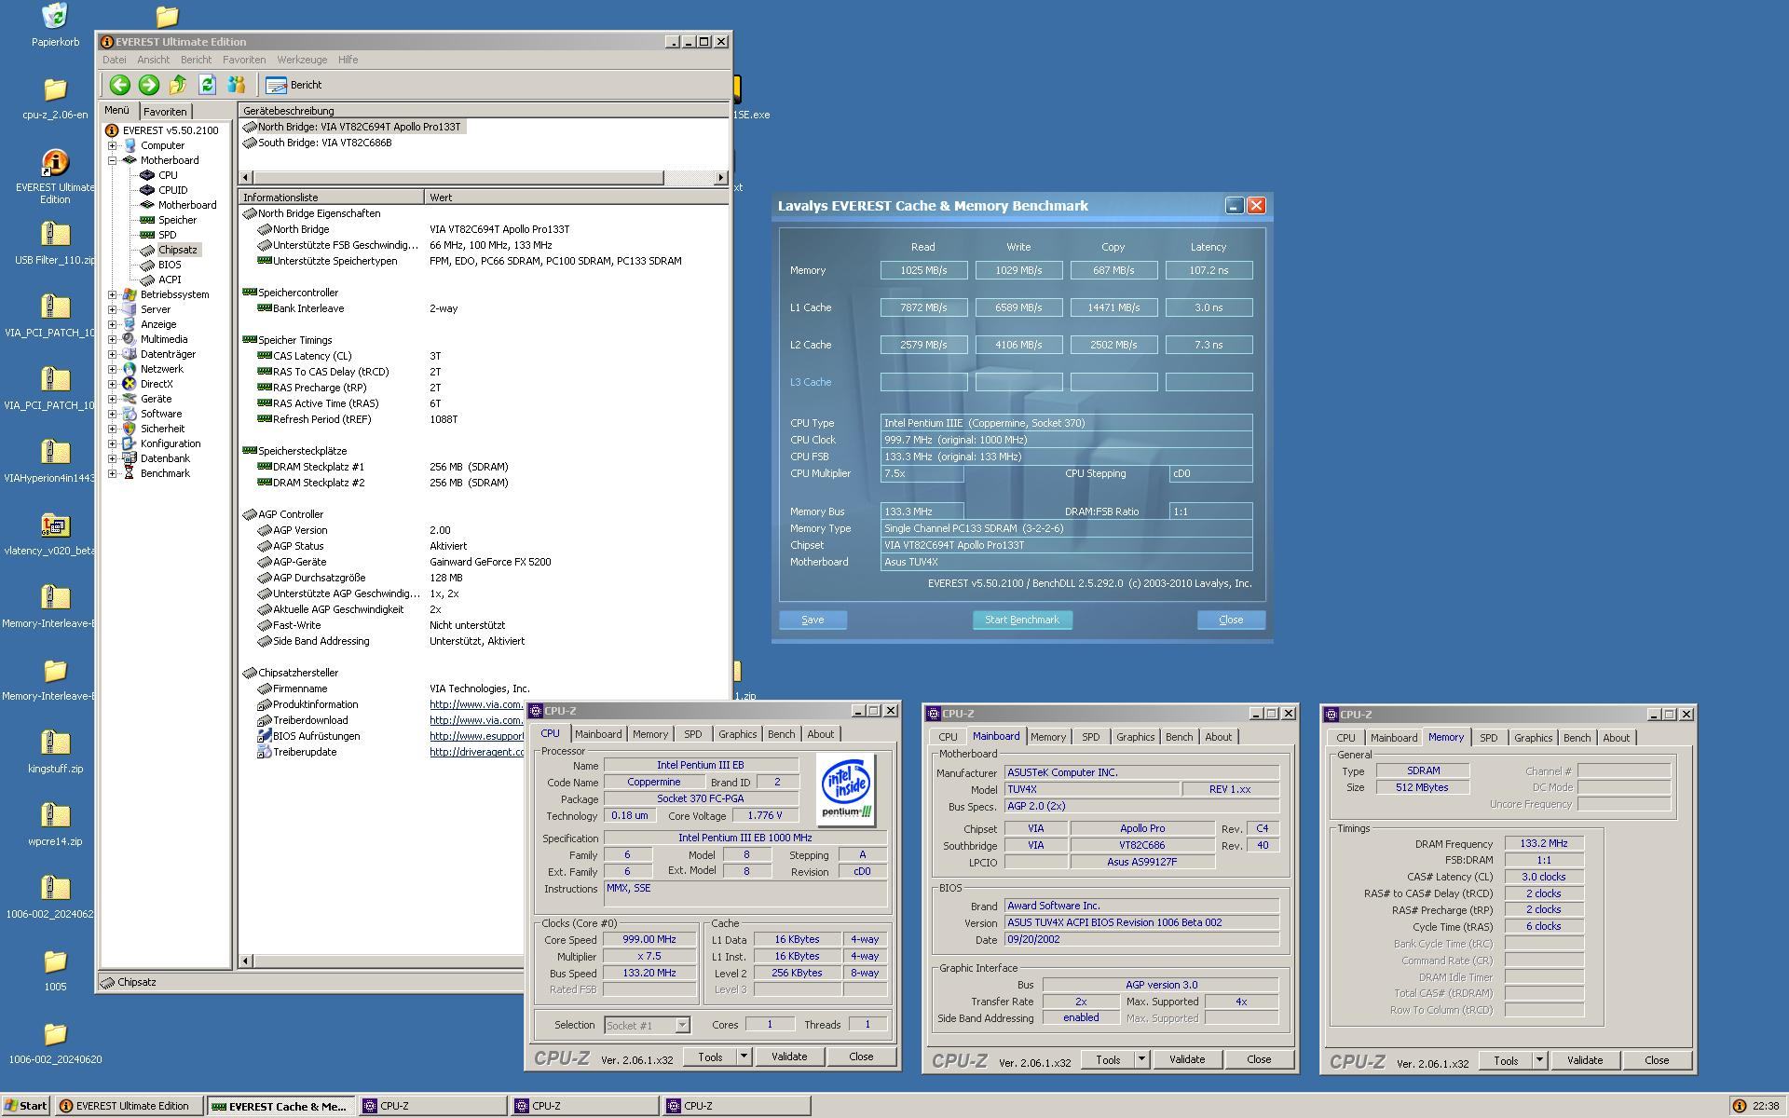Image resolution: width=1789 pixels, height=1118 pixels.
Task: Open the Werkzeuge menu
Action: coord(302,60)
